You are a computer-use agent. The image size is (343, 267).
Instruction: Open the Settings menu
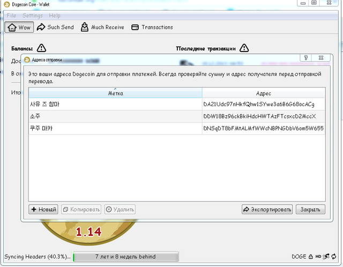(x=32, y=16)
